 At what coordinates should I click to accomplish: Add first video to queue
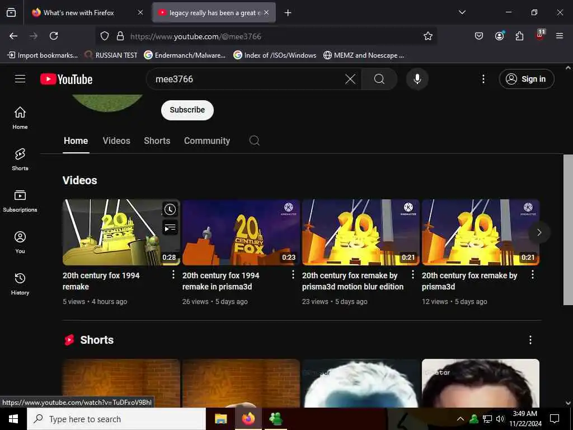[170, 228]
